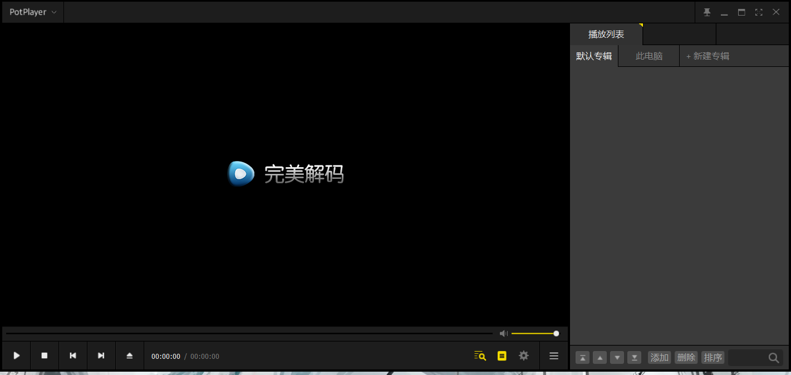Open PotPlayer settings via the gear icon
Screen dimensions: 791x375
click(x=523, y=355)
